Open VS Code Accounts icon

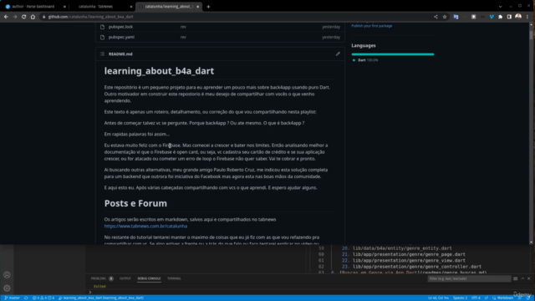7,275
